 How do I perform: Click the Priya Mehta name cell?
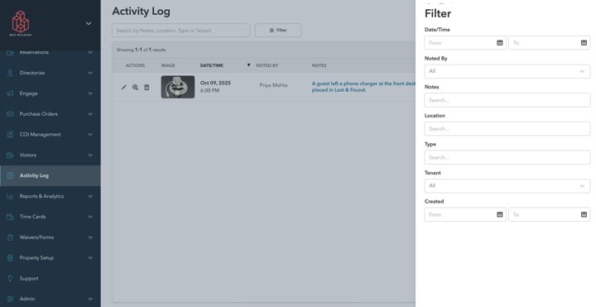point(273,85)
